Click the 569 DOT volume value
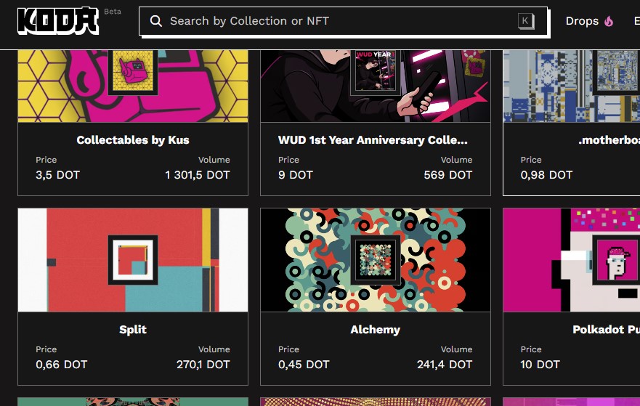The image size is (640, 406). point(448,175)
